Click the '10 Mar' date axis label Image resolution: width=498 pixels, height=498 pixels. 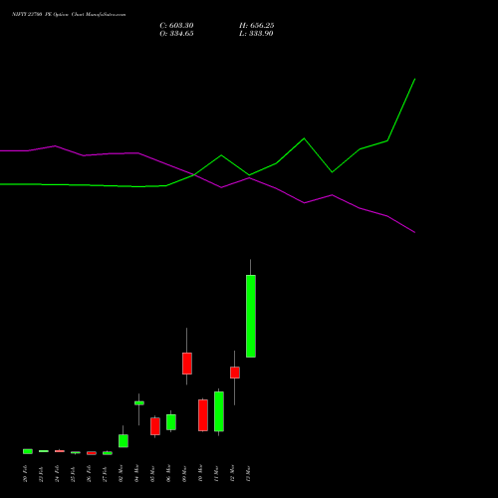(201, 473)
